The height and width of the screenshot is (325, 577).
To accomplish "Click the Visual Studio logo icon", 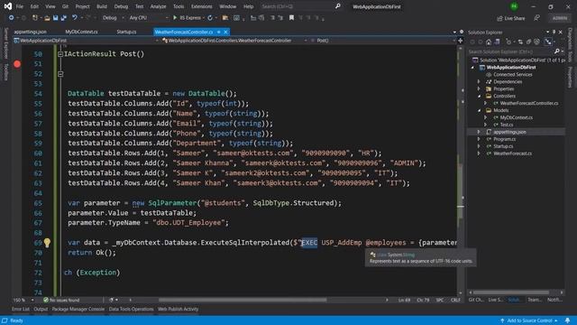I will [8, 6].
